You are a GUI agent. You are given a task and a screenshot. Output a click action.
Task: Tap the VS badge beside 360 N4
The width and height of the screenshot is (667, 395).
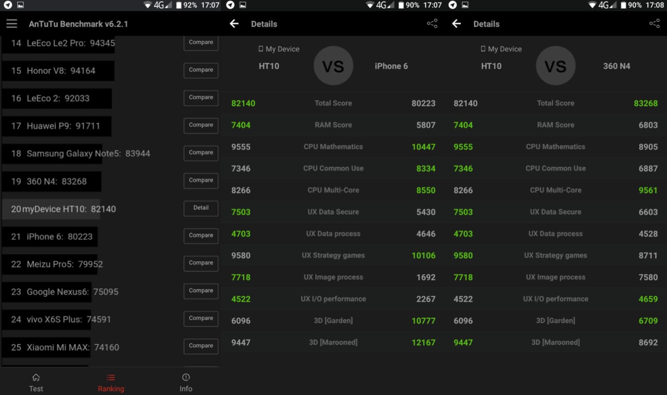[x=556, y=66]
